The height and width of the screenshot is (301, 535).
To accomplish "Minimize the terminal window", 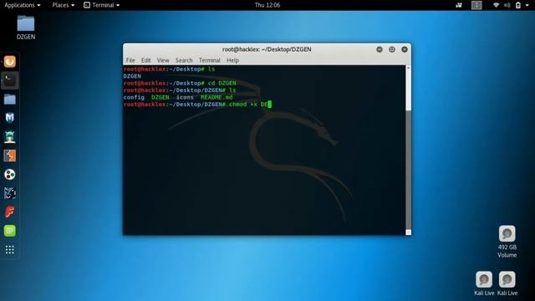I will (x=379, y=49).
